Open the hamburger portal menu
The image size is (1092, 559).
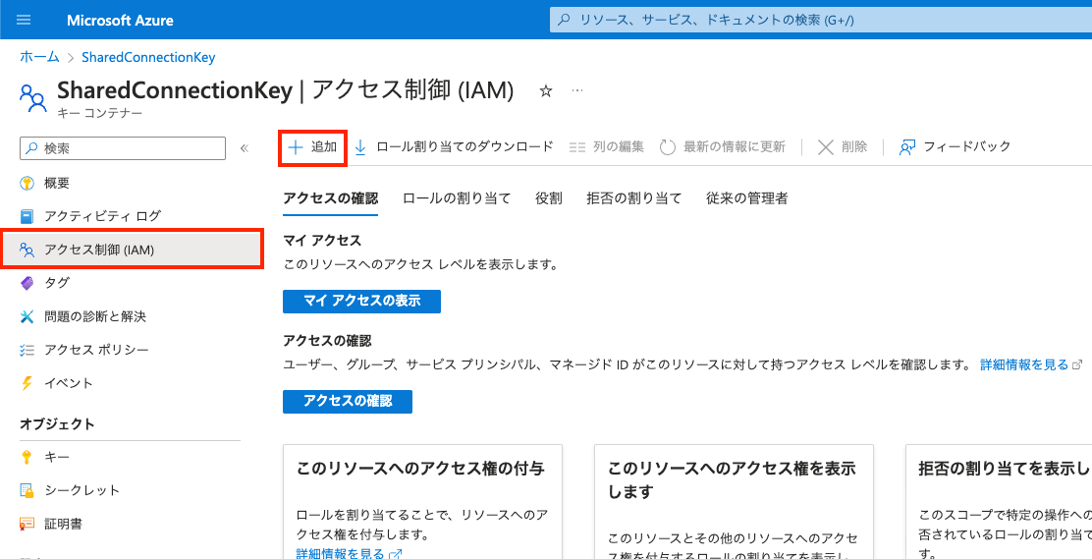click(x=24, y=20)
